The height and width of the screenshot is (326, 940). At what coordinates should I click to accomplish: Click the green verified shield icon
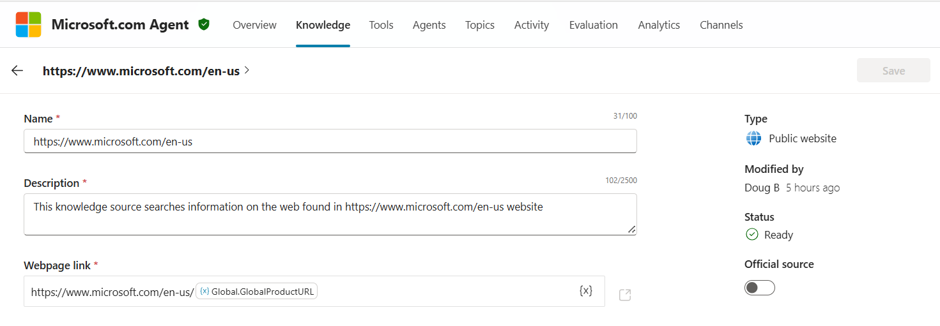click(x=204, y=25)
